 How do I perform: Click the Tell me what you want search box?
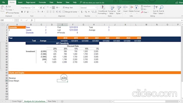(x=92, y=2)
